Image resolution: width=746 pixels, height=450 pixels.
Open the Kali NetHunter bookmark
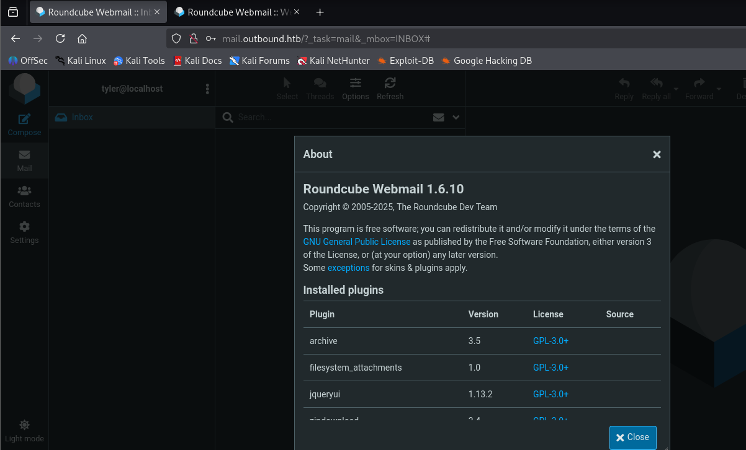333,61
